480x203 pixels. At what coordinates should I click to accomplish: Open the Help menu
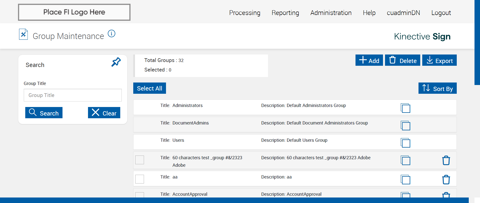(x=369, y=13)
